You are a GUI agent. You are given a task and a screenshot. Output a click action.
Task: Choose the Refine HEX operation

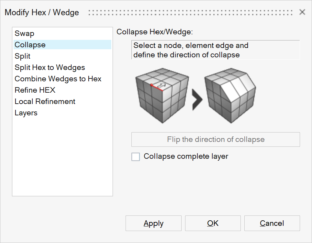tap(35, 90)
